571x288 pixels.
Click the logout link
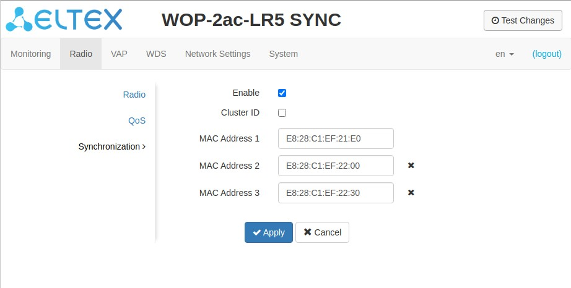(x=547, y=54)
